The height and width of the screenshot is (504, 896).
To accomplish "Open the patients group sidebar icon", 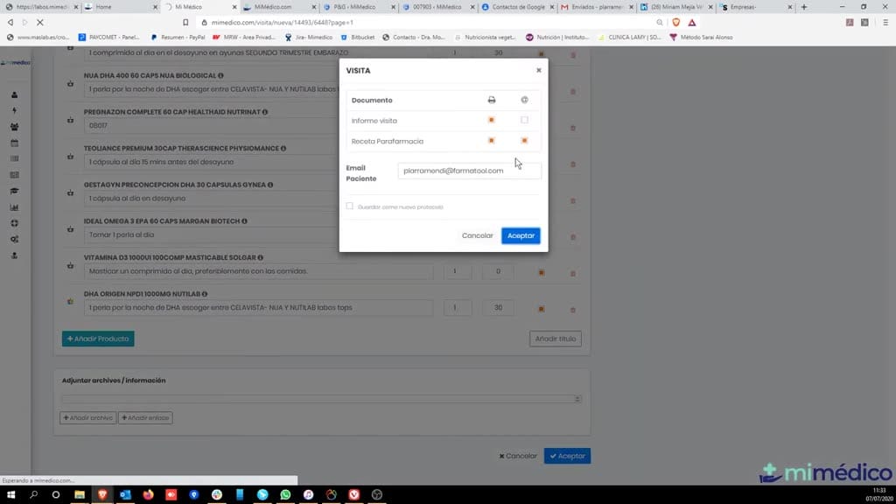I will [14, 127].
